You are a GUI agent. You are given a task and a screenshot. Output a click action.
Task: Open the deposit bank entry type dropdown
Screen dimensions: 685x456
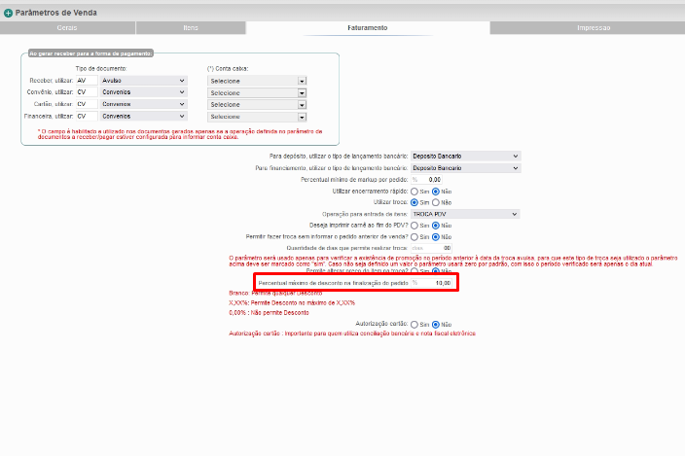tap(465, 156)
